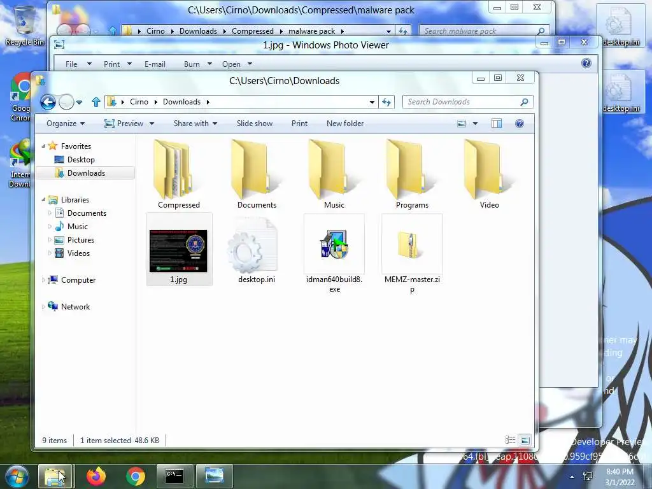The image size is (652, 489).
Task: Select the 1.jpg thumbnail
Action: coord(178,250)
